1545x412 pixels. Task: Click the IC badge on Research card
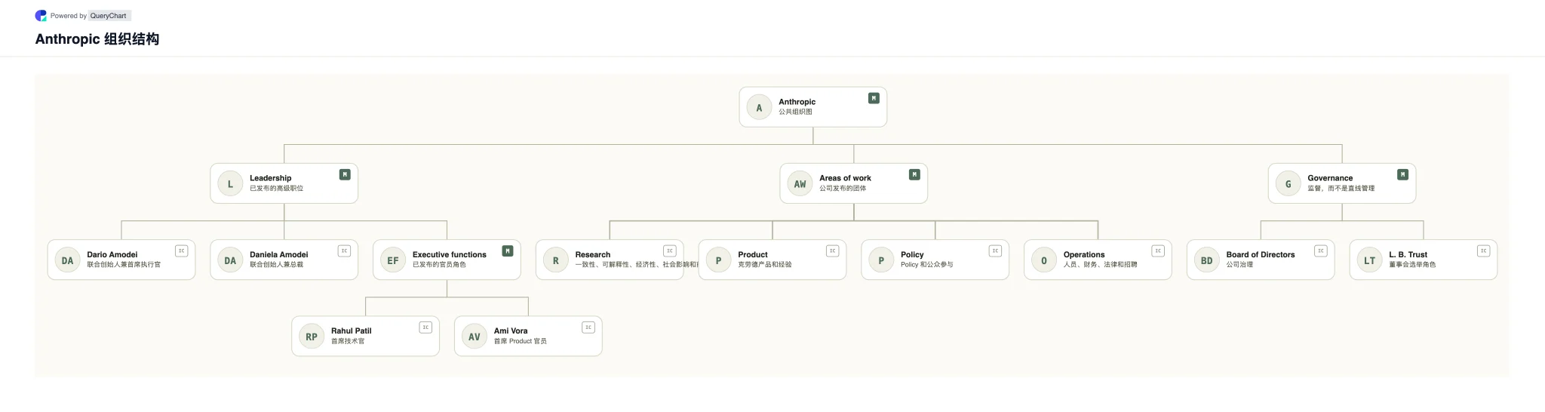(670, 251)
